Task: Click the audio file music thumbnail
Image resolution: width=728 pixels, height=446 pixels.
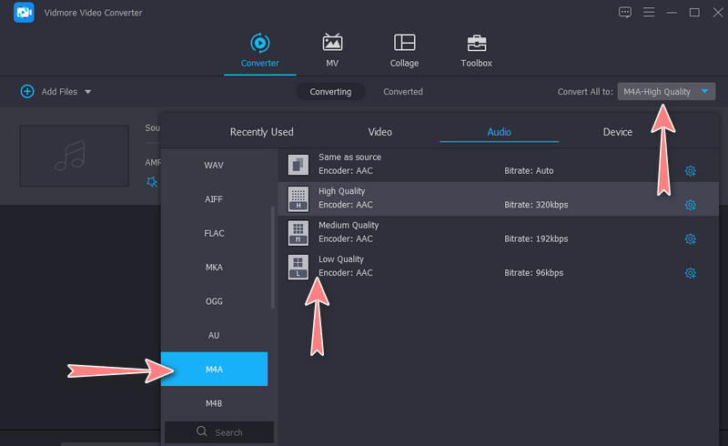Action: point(75,156)
